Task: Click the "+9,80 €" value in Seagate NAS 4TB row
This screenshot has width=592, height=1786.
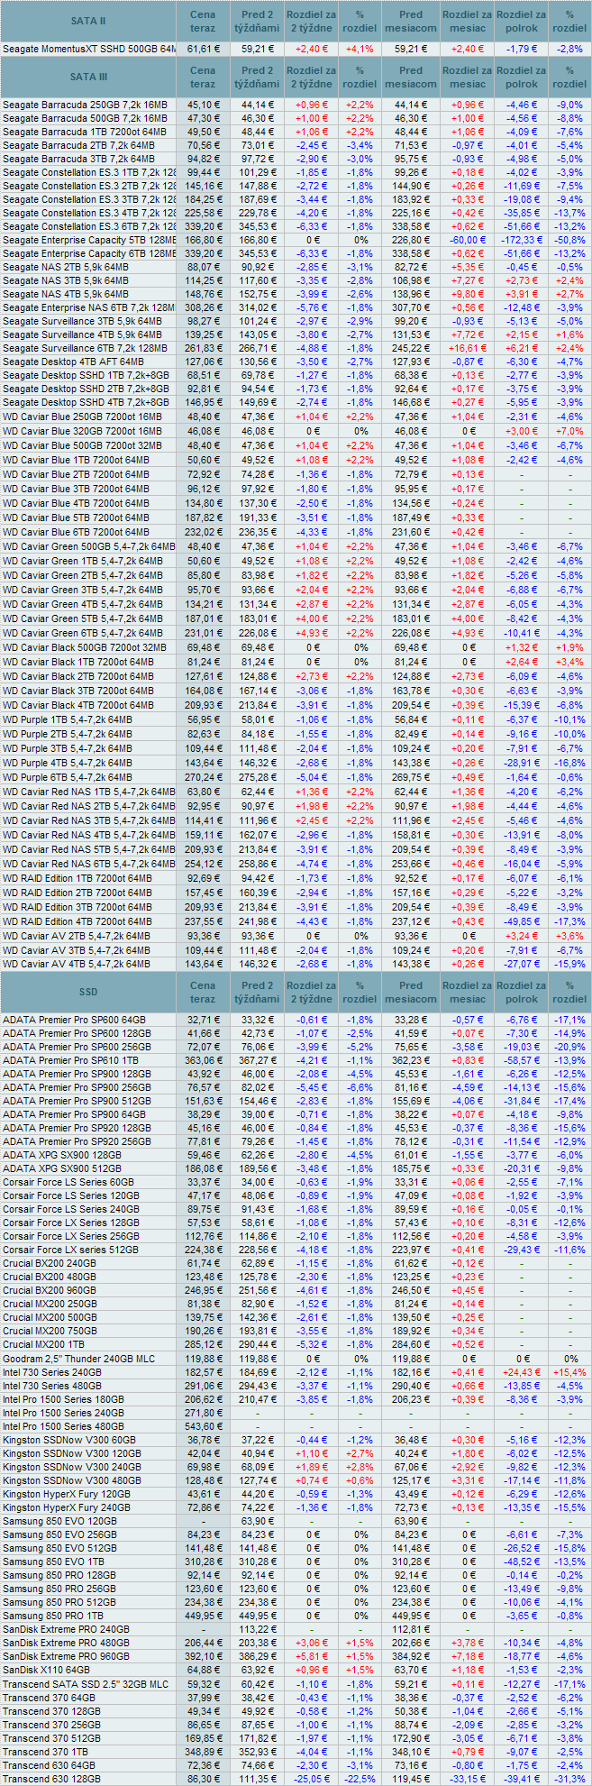Action: coord(467,295)
